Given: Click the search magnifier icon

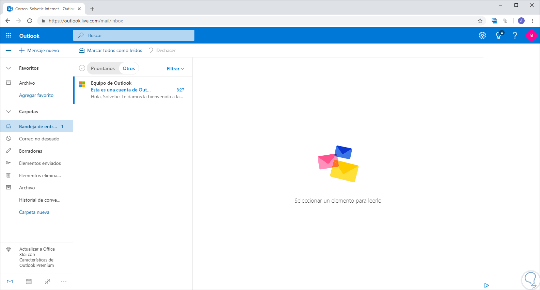Looking at the screenshot, I should tap(81, 35).
